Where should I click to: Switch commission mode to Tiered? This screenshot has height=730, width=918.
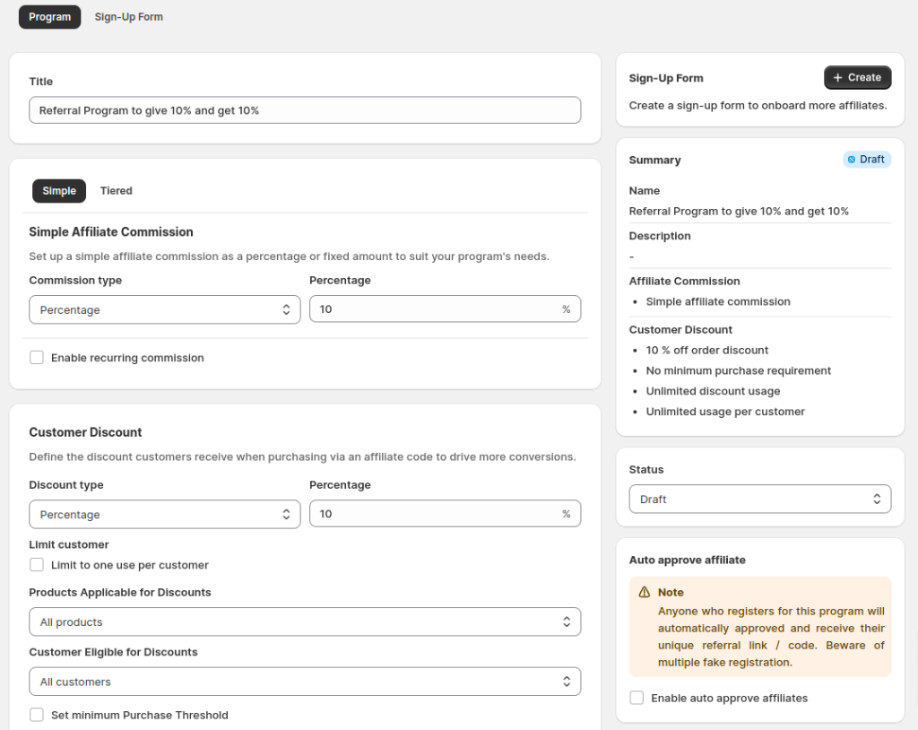coord(116,190)
